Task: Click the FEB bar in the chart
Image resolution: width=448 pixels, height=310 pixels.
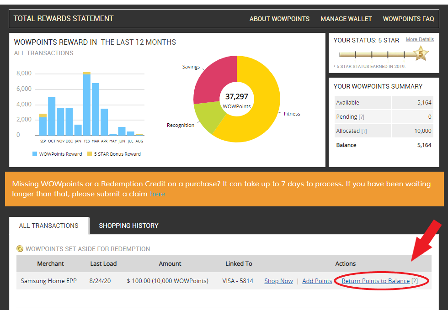Action: (87, 104)
